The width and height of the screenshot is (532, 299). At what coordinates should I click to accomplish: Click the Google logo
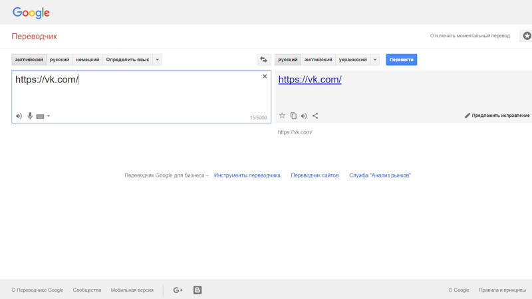tap(31, 13)
